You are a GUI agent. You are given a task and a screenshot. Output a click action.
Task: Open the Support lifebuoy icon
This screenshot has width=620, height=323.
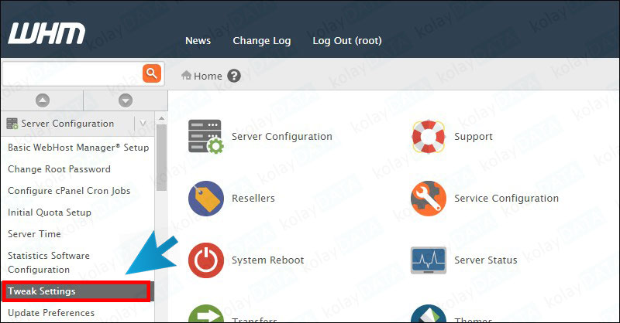tap(429, 137)
